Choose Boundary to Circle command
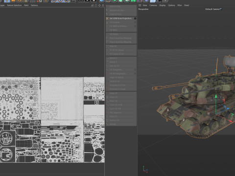The width and height of the screenshot is (235, 176). pyautogui.click(x=121, y=85)
